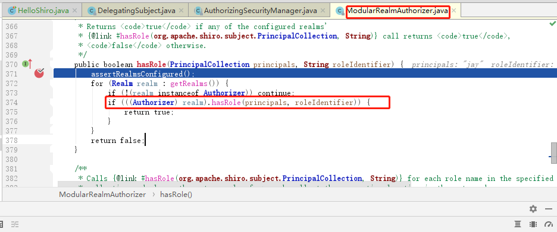
Task: Add a breakpoint in the gutter at line 374
Action: pos(39,103)
